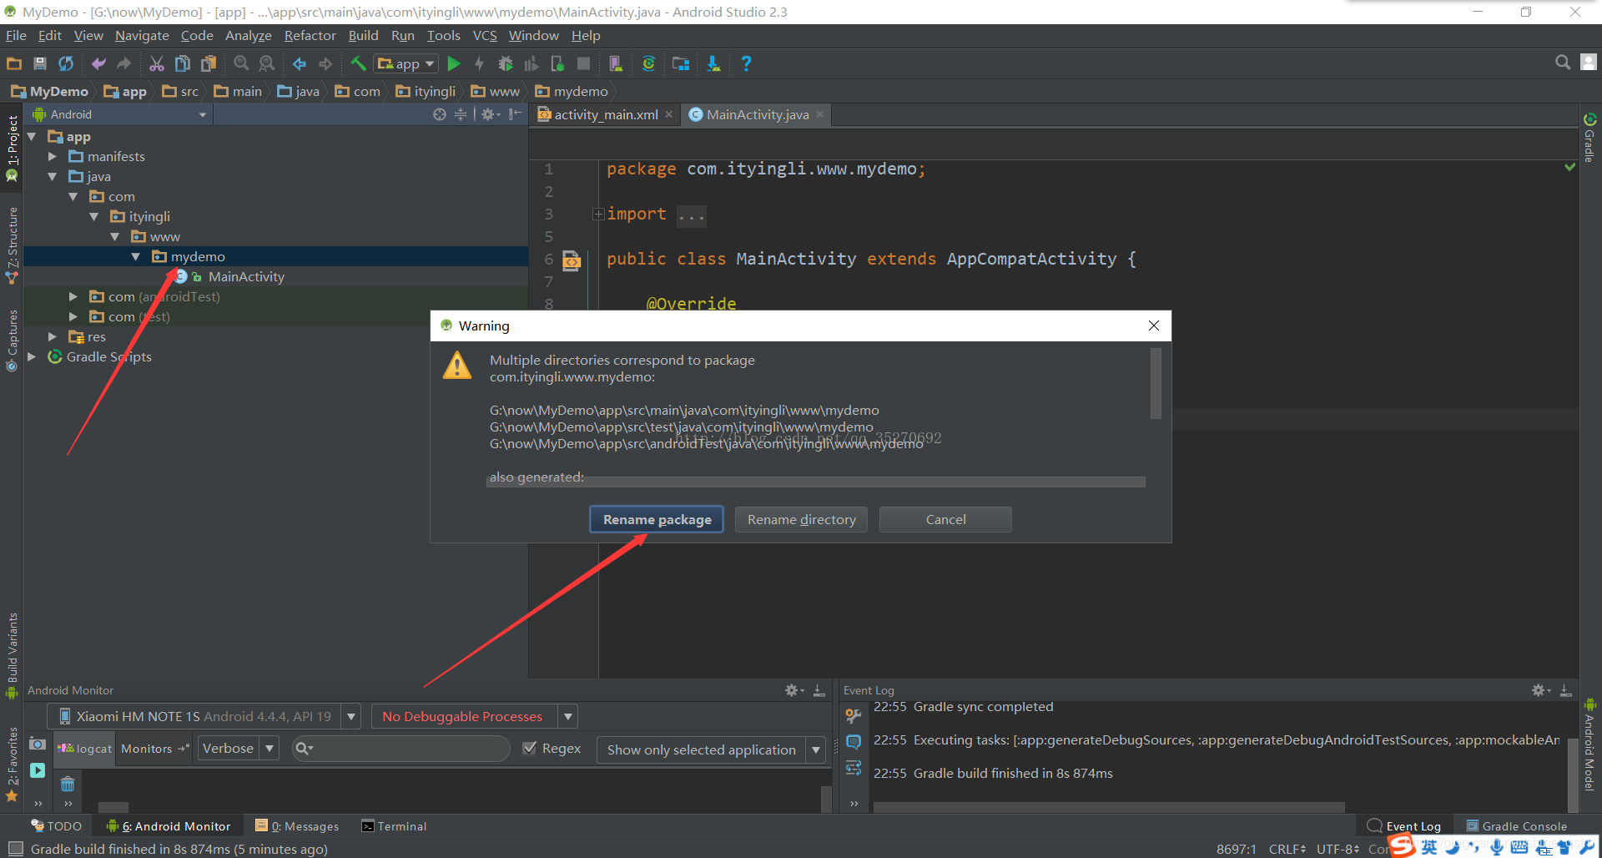This screenshot has width=1602, height=858.
Task: Click the SDK Manager download icon
Action: pyautogui.click(x=713, y=63)
